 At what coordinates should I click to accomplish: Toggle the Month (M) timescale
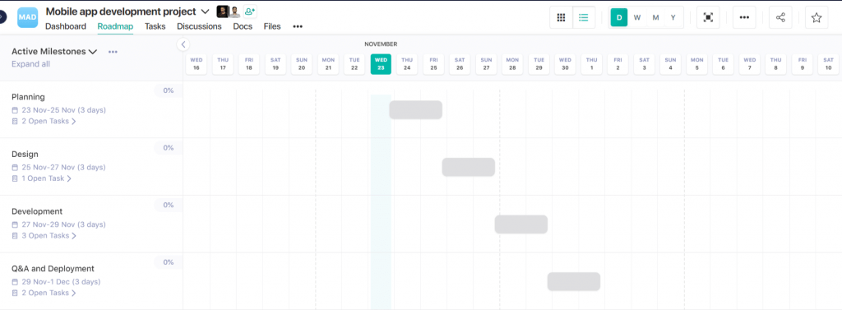pos(655,18)
